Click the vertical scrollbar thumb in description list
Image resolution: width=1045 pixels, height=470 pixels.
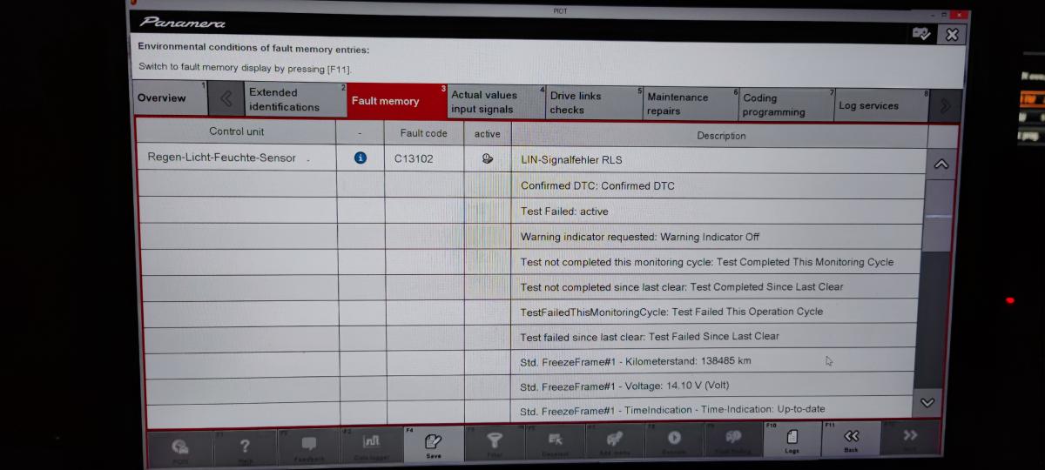(939, 216)
